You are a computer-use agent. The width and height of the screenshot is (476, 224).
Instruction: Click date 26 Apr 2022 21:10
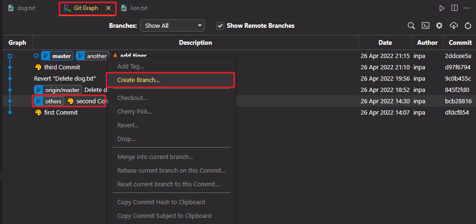click(x=385, y=67)
